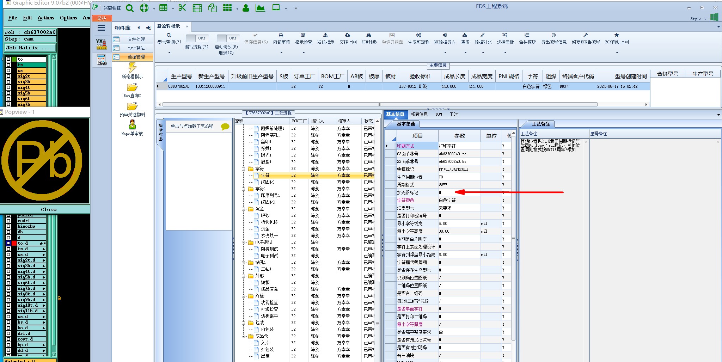Open dropdown under 选择母板
Image resolution: width=722 pixels, height=362 pixels.
(505, 53)
